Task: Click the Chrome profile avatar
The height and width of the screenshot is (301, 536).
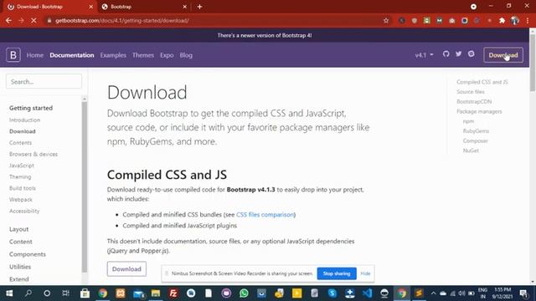Action: tap(515, 20)
